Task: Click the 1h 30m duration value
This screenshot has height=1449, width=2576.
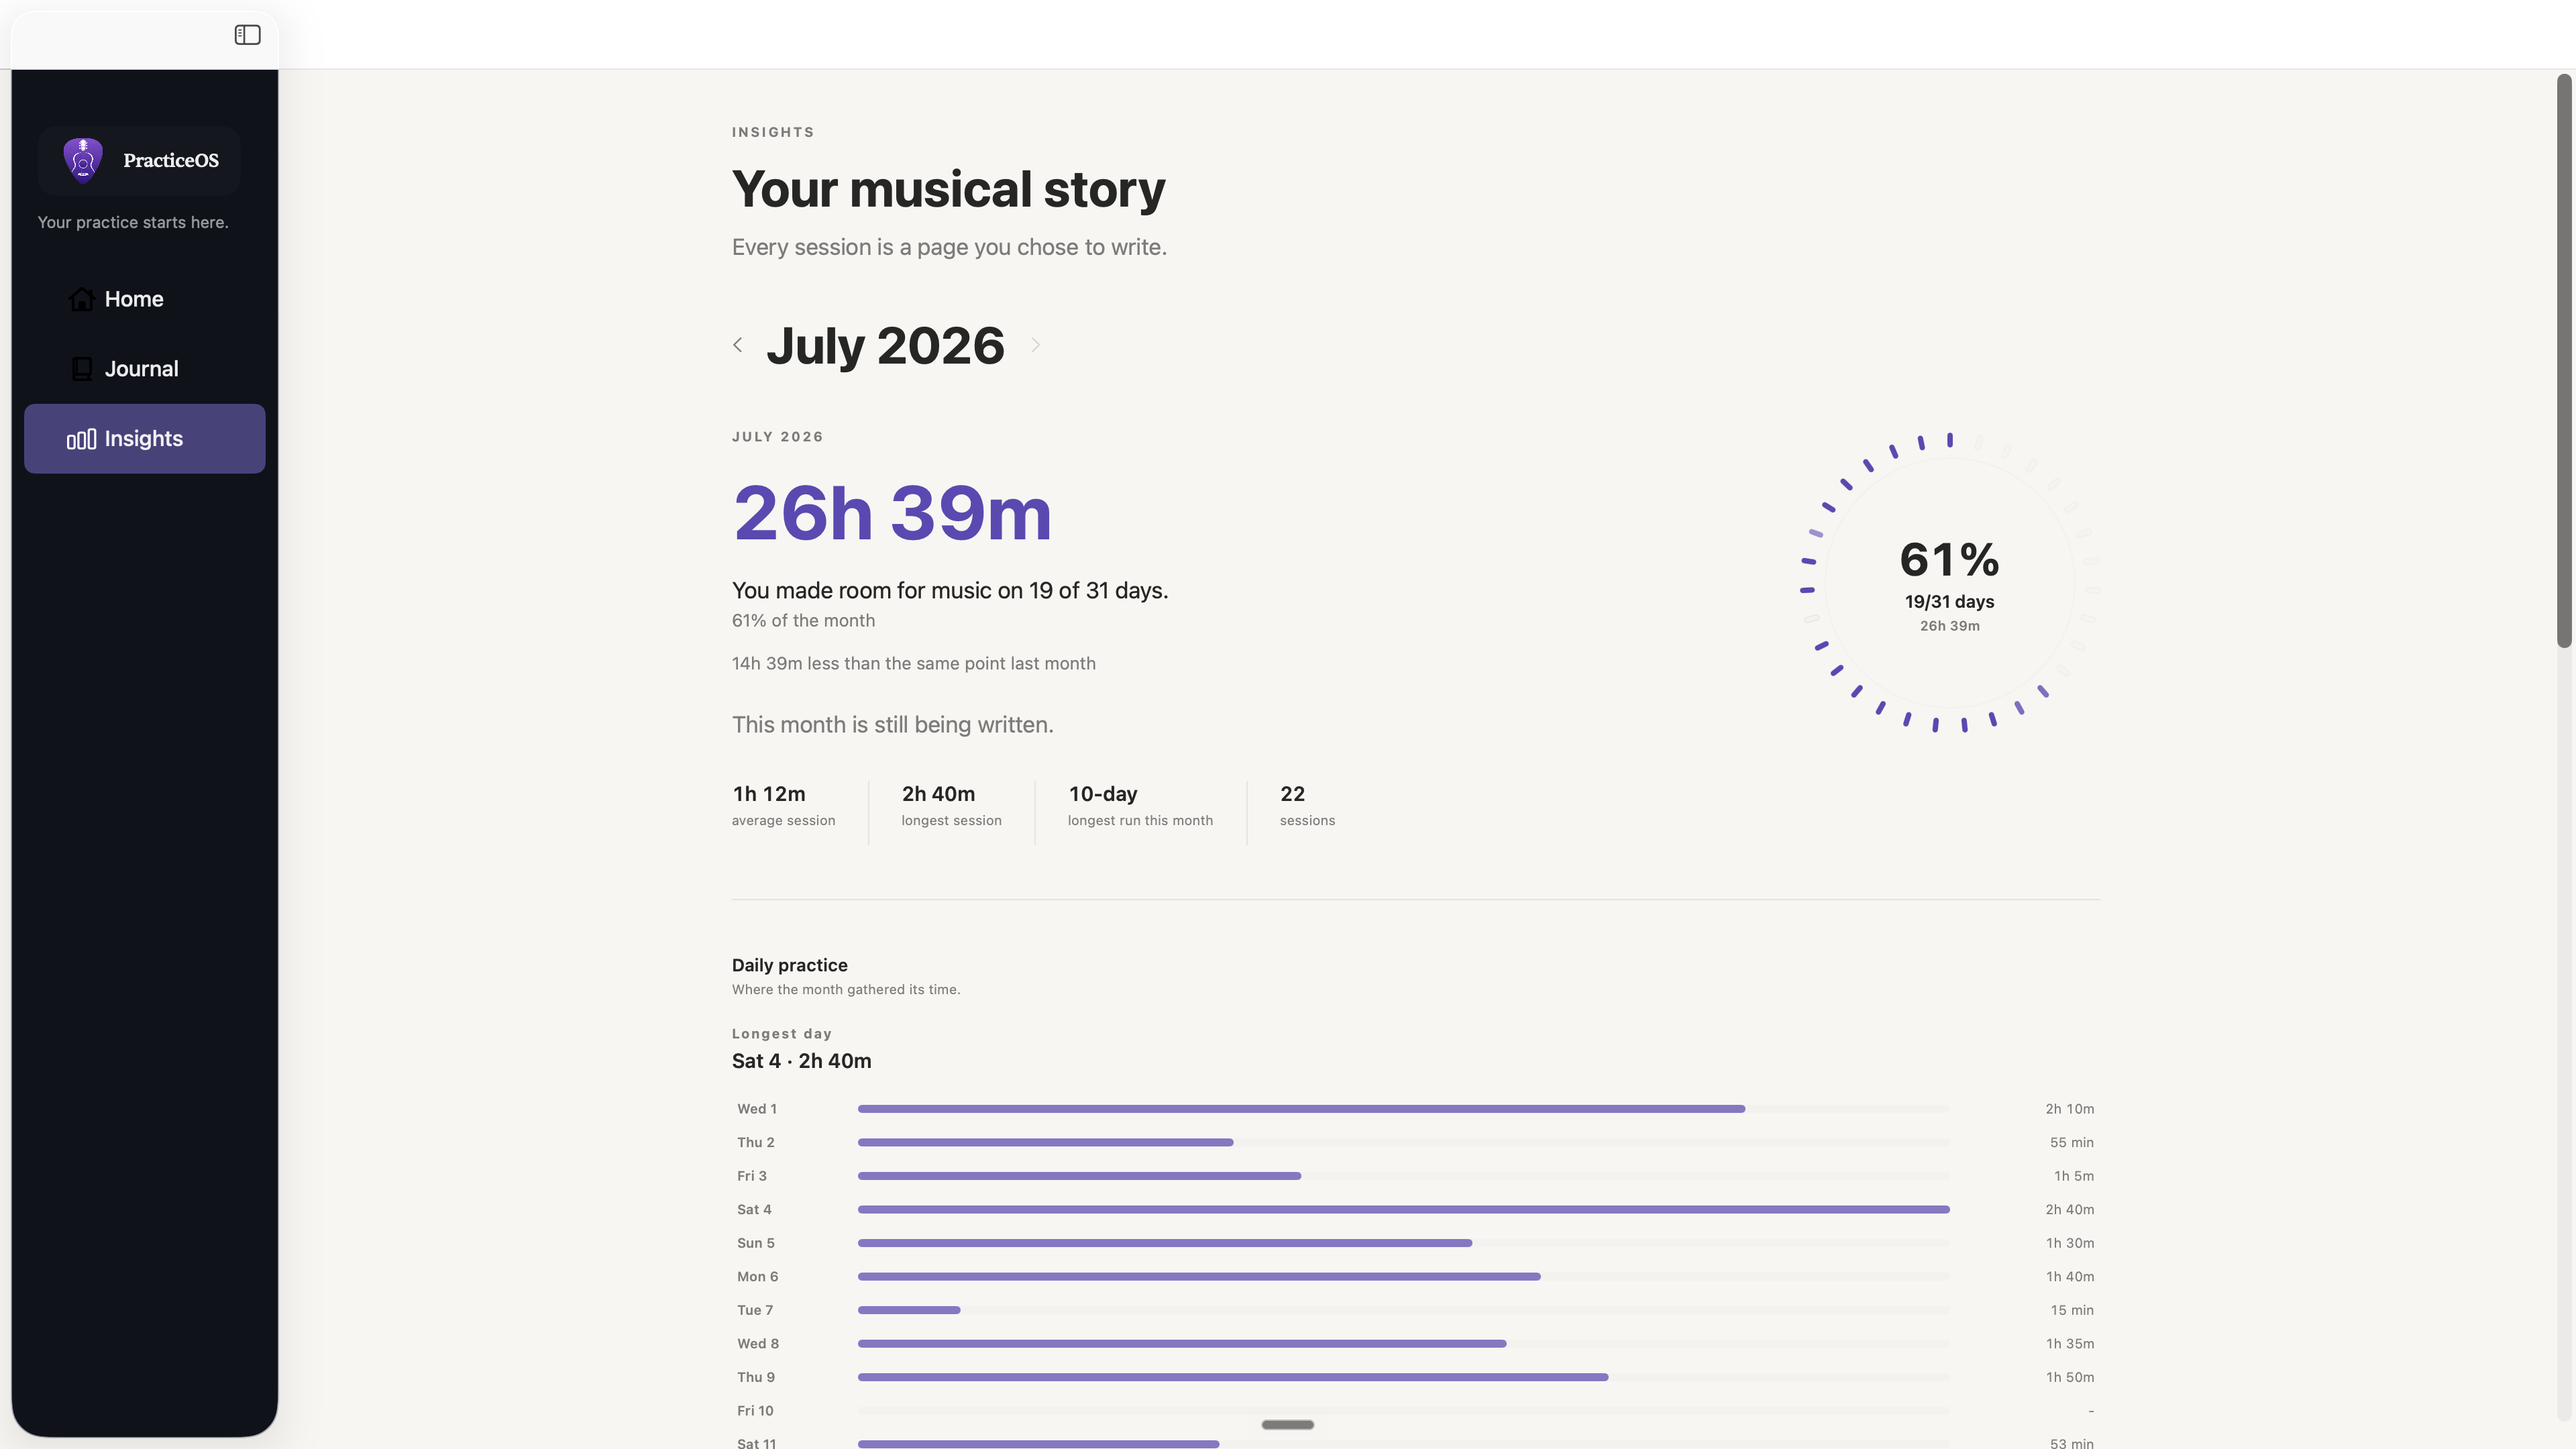Action: click(2069, 1243)
